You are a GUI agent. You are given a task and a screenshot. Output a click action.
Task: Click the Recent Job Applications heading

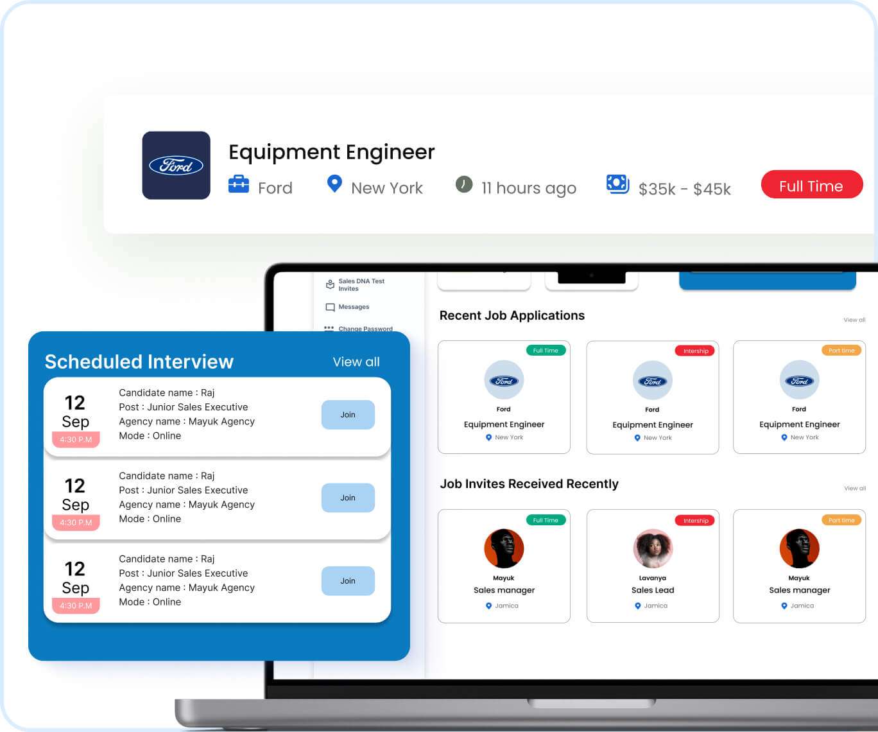pos(512,315)
